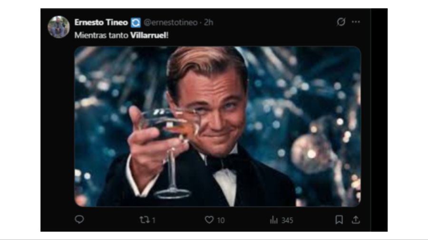Like the tweet with the heart icon
Image resolution: width=428 pixels, height=240 pixels.
[209, 220]
